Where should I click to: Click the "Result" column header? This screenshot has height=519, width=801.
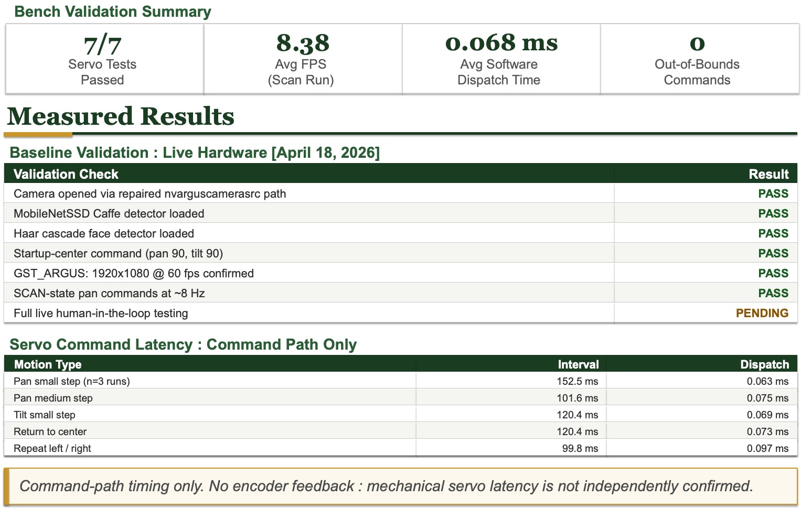click(x=768, y=174)
